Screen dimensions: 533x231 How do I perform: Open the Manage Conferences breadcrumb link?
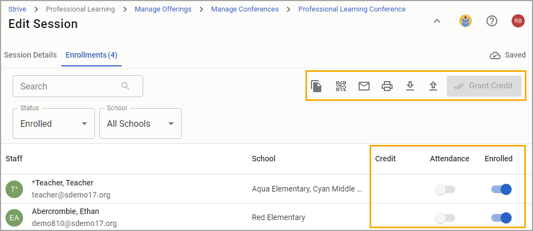click(x=245, y=9)
